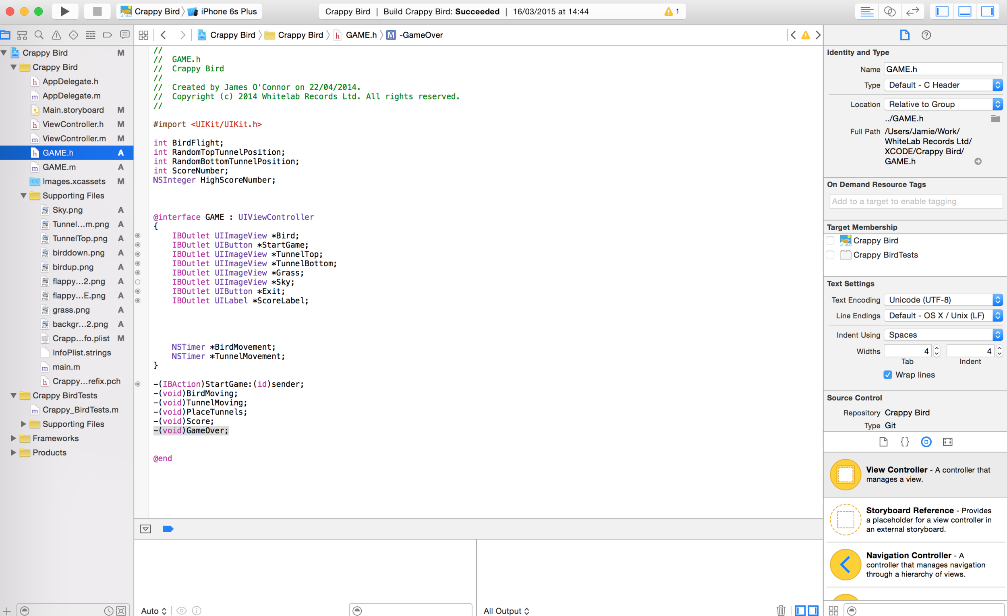Screen dimensions: 1007x616
Task: Edit the file Name field
Action: 943,69
